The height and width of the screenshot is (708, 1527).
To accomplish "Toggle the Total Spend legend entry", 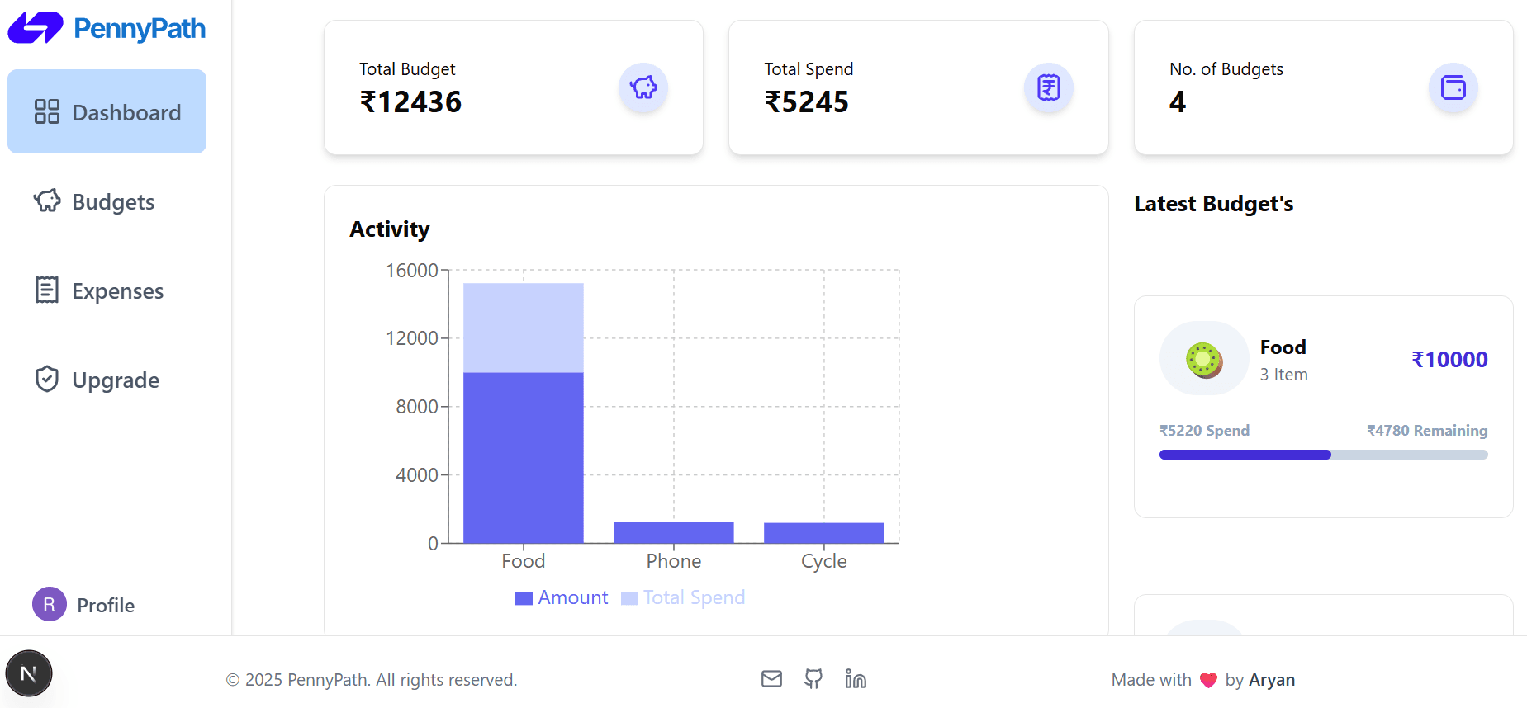I will 683,598.
